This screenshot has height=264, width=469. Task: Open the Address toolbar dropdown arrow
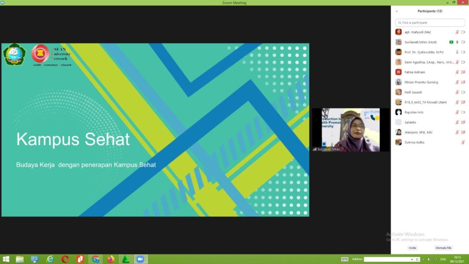pos(412,259)
